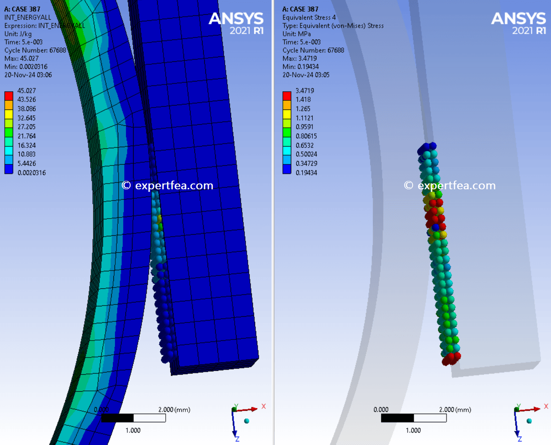Click the expertfea.com watermark in left viewport
Image resolution: width=551 pixels, height=445 pixels.
(x=168, y=185)
